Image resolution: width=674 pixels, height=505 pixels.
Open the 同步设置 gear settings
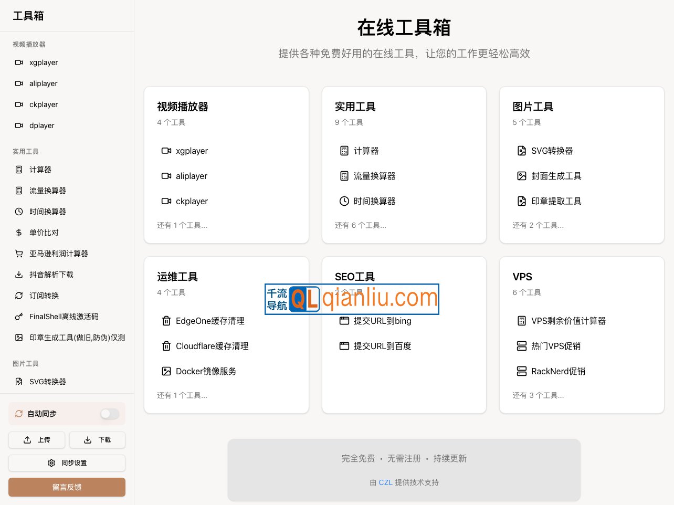(x=67, y=463)
